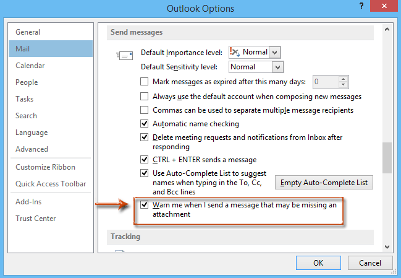
Task: Go to Customize Ribbon settings
Action: point(45,167)
